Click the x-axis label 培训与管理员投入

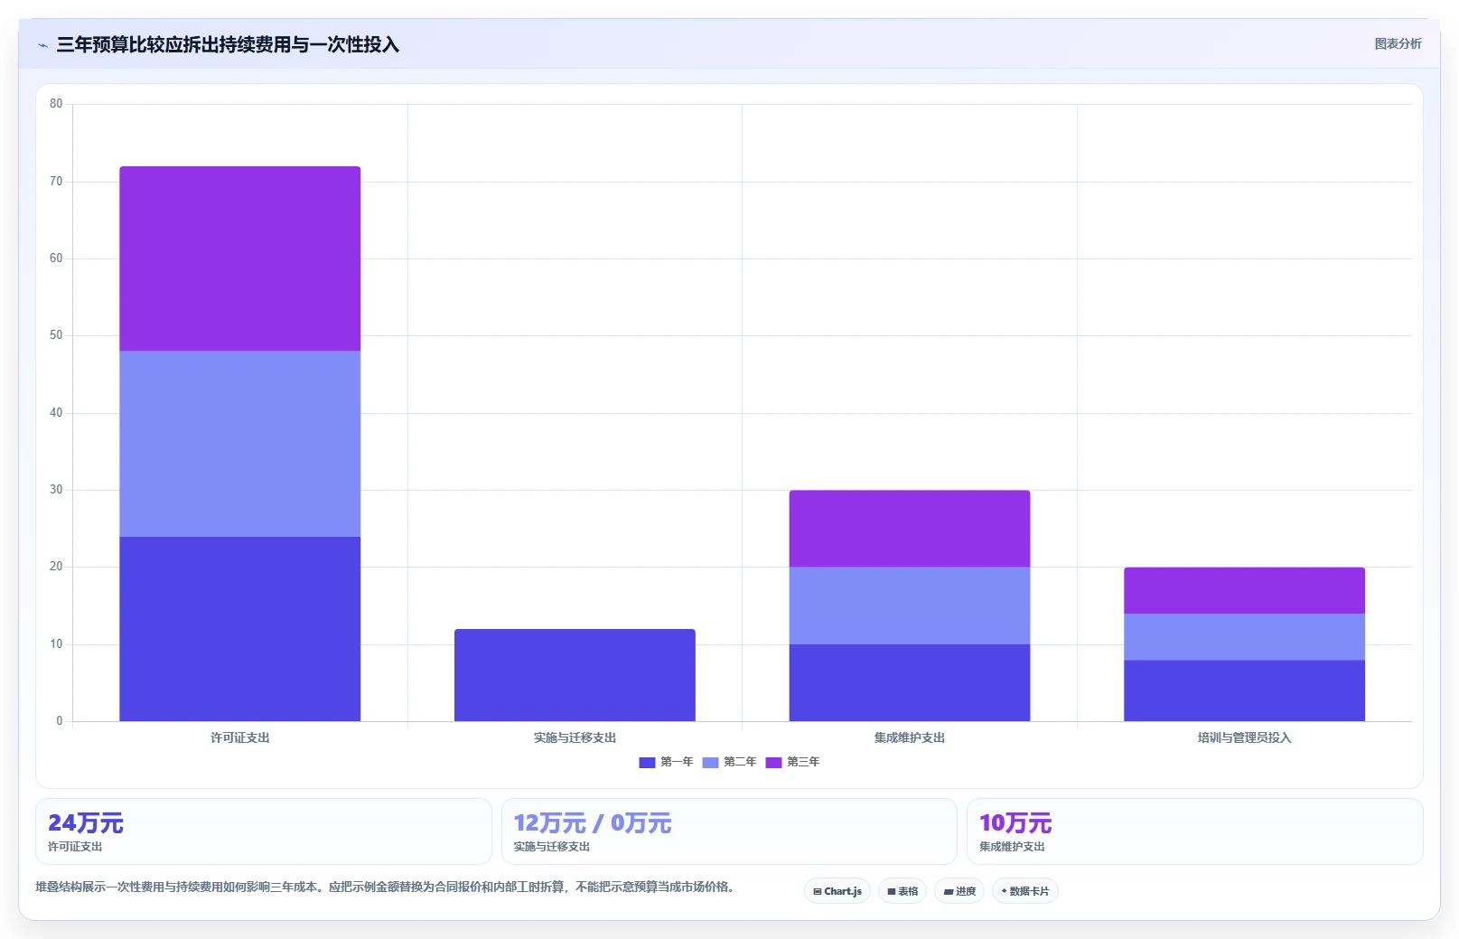(1244, 738)
